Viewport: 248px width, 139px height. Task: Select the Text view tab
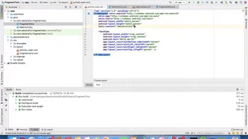coord(98,85)
